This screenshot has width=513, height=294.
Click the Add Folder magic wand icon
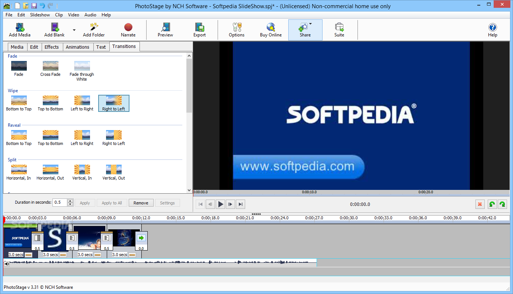94,30
